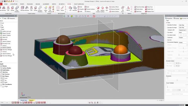Adjust the Resolution slider
The height and width of the screenshot is (106, 188).
(x=177, y=80)
